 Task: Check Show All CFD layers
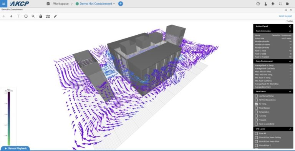[x=256, y=133]
